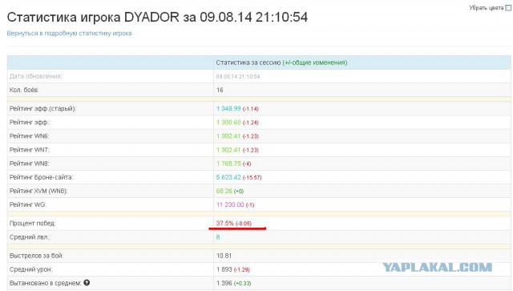Image resolution: width=513 pixels, height=291 pixels.
Task: Select the page title 'Статистика игрока DYADOR'
Action: point(93,17)
